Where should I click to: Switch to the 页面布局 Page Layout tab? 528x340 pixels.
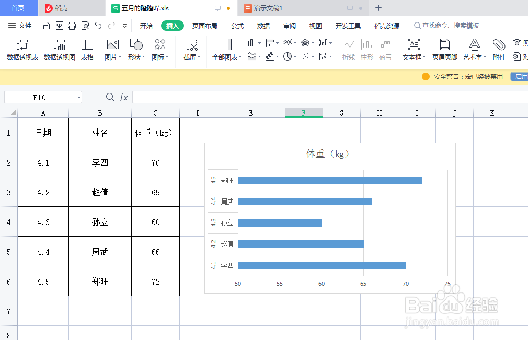205,26
